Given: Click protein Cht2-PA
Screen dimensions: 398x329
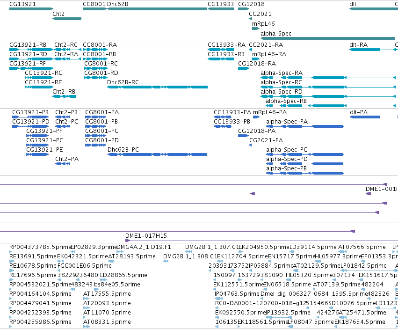Looking at the screenshot, I should point(63,164).
